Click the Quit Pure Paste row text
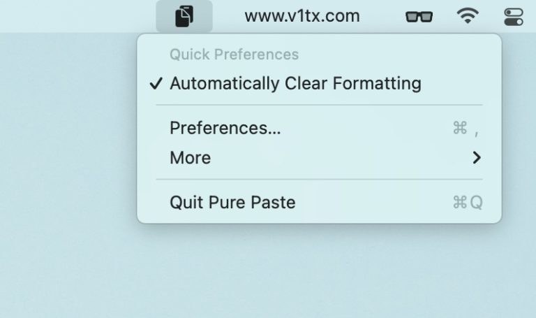The image size is (536, 318). click(232, 202)
